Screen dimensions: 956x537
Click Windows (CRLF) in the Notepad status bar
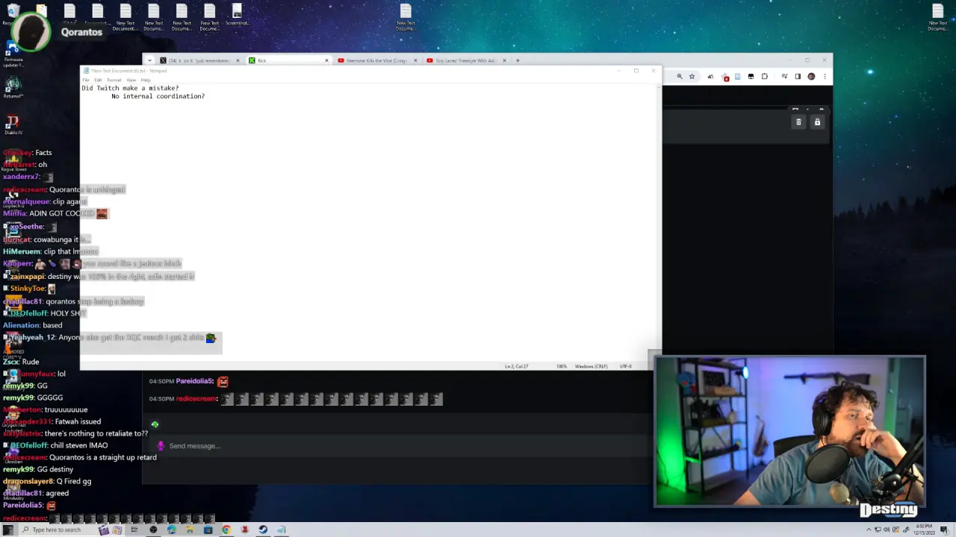591,366
